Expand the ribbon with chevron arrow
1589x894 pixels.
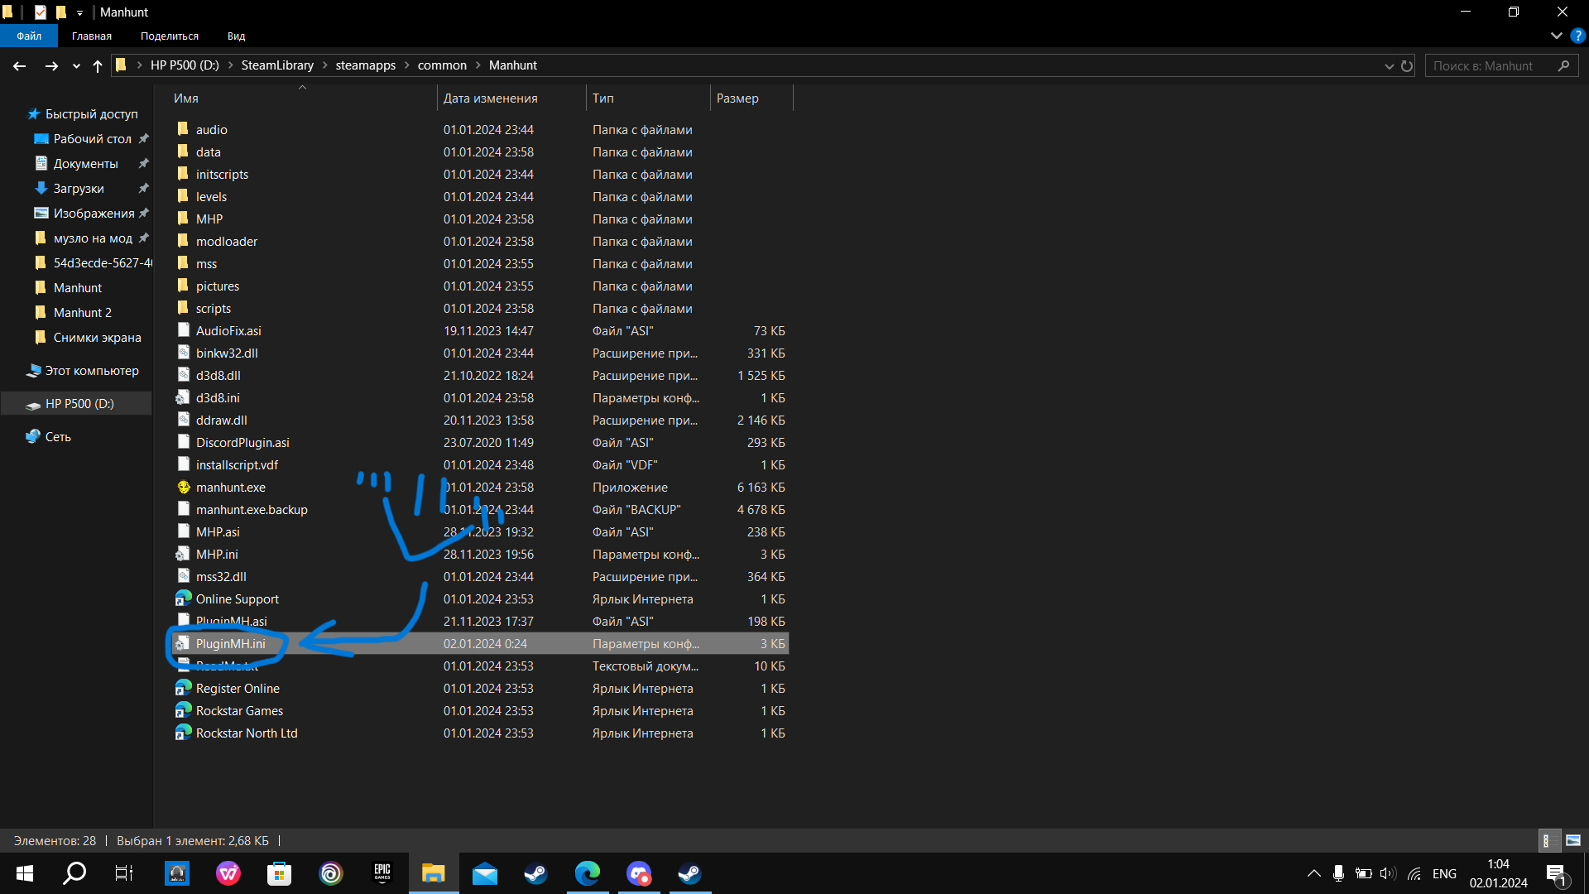click(x=1556, y=36)
